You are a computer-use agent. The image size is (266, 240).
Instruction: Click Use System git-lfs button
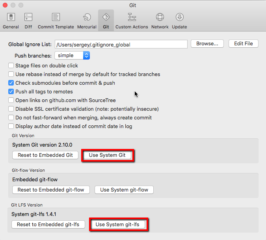(117, 224)
